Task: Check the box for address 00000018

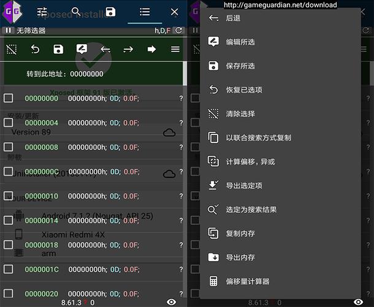Action: 9,244
